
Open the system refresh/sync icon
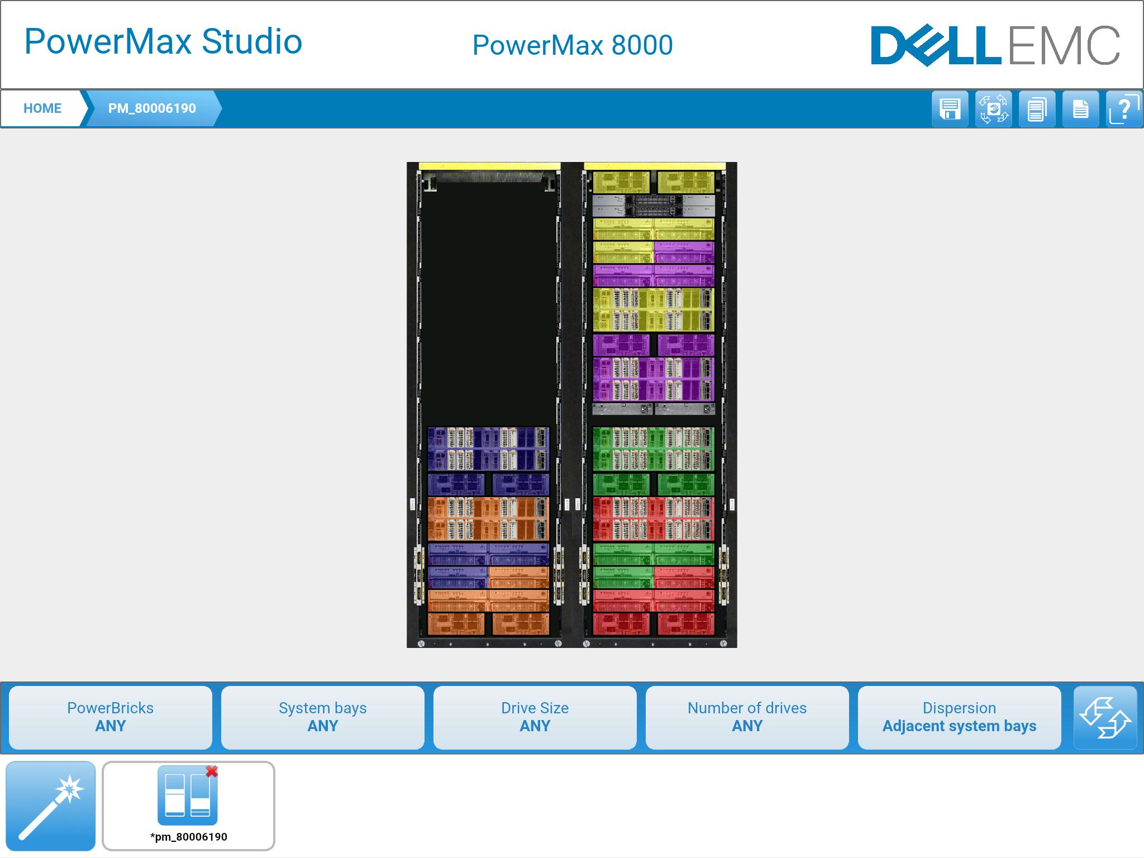pyautogui.click(x=991, y=108)
